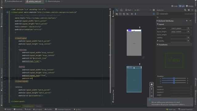The height and width of the screenshot is (111, 197).
Task: Hide the Attributes panel with minus icon
Action: [x=192, y=10]
